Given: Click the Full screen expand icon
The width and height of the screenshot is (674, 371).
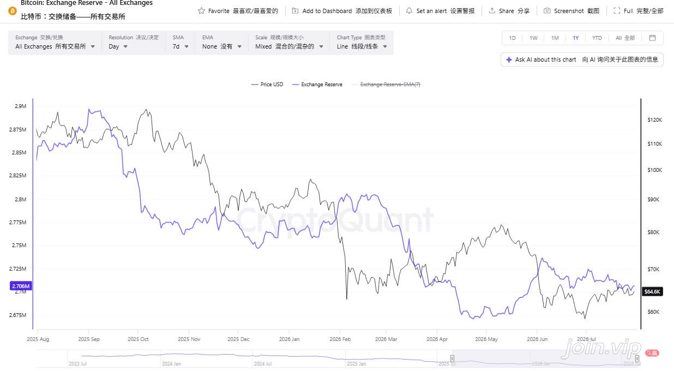Looking at the screenshot, I should pyautogui.click(x=617, y=11).
